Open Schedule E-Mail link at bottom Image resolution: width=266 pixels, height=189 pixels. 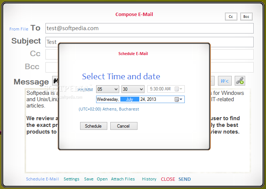[x=42, y=179]
